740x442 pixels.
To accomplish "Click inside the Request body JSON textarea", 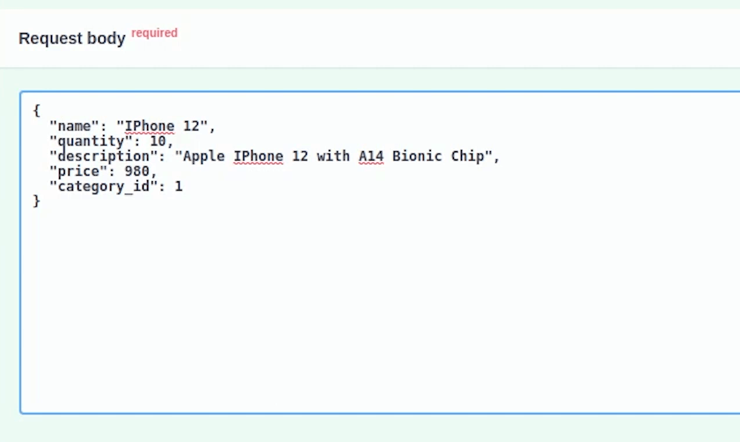I will 380,253.
